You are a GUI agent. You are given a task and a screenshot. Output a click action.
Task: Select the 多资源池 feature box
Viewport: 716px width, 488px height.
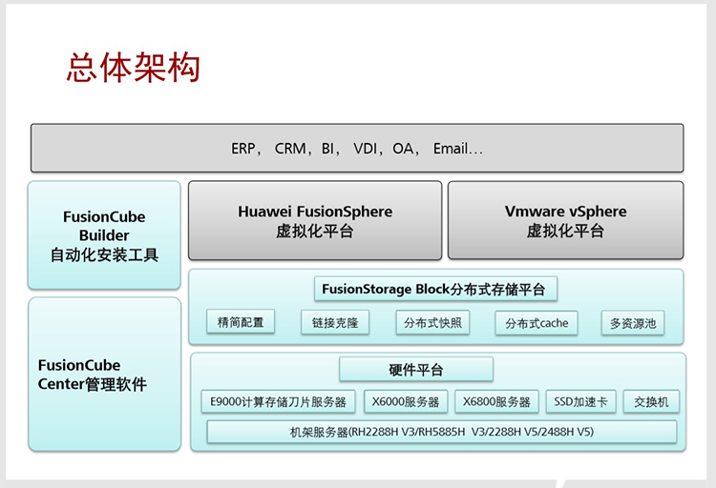click(633, 323)
